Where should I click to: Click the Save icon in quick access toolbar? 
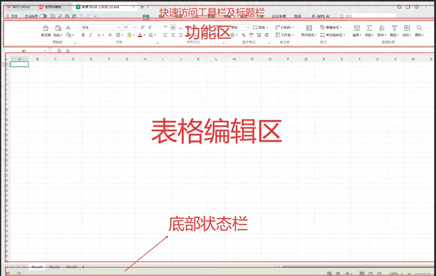(x=53, y=16)
